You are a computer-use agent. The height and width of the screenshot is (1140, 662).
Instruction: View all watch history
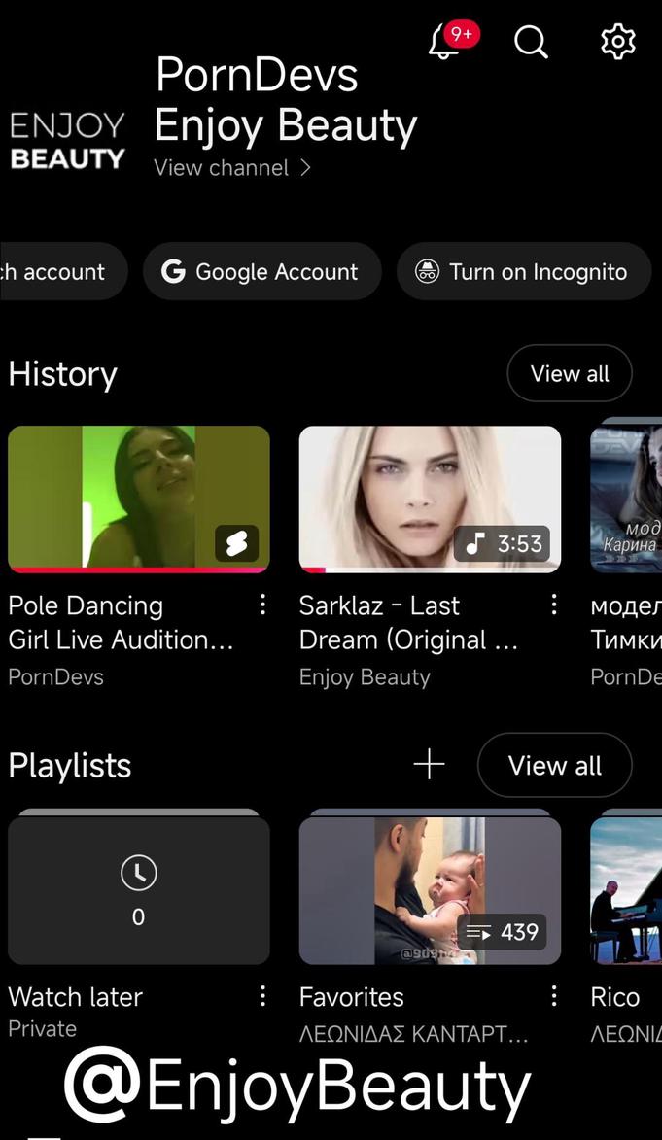tap(570, 374)
